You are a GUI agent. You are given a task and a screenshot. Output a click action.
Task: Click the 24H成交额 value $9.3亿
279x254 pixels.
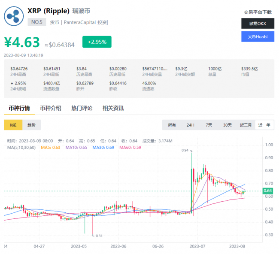(x=181, y=69)
